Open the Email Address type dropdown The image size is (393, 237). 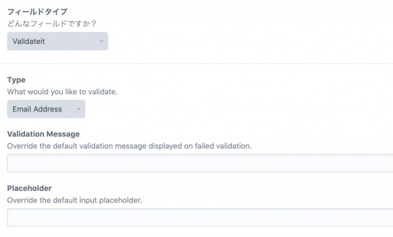(x=46, y=109)
